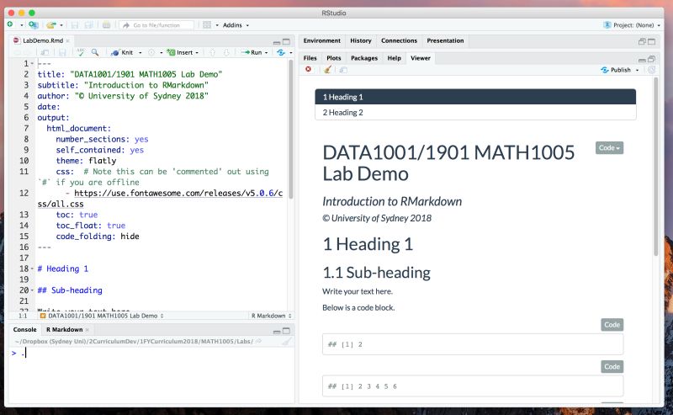The image size is (673, 415).
Task: Refresh the viewer pane
Action: click(x=651, y=70)
